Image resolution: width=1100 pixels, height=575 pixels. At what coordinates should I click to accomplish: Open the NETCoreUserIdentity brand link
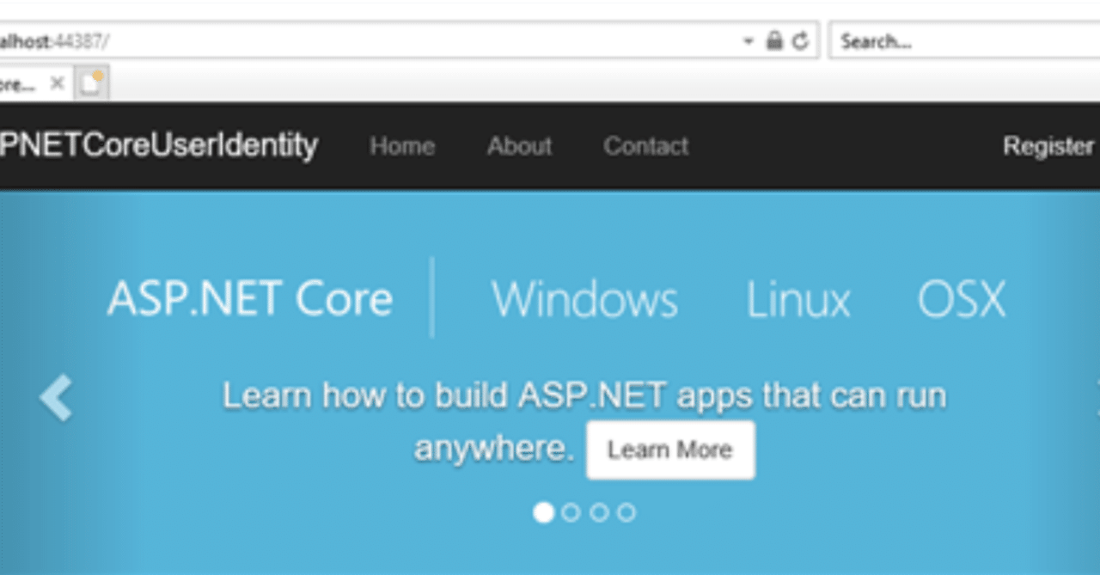pos(159,145)
